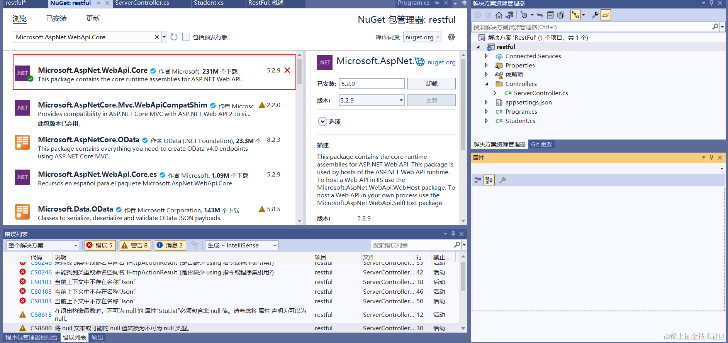This screenshot has width=728, height=343.
Task: Toggle the 错误 5 errors filter
Action: pos(100,245)
